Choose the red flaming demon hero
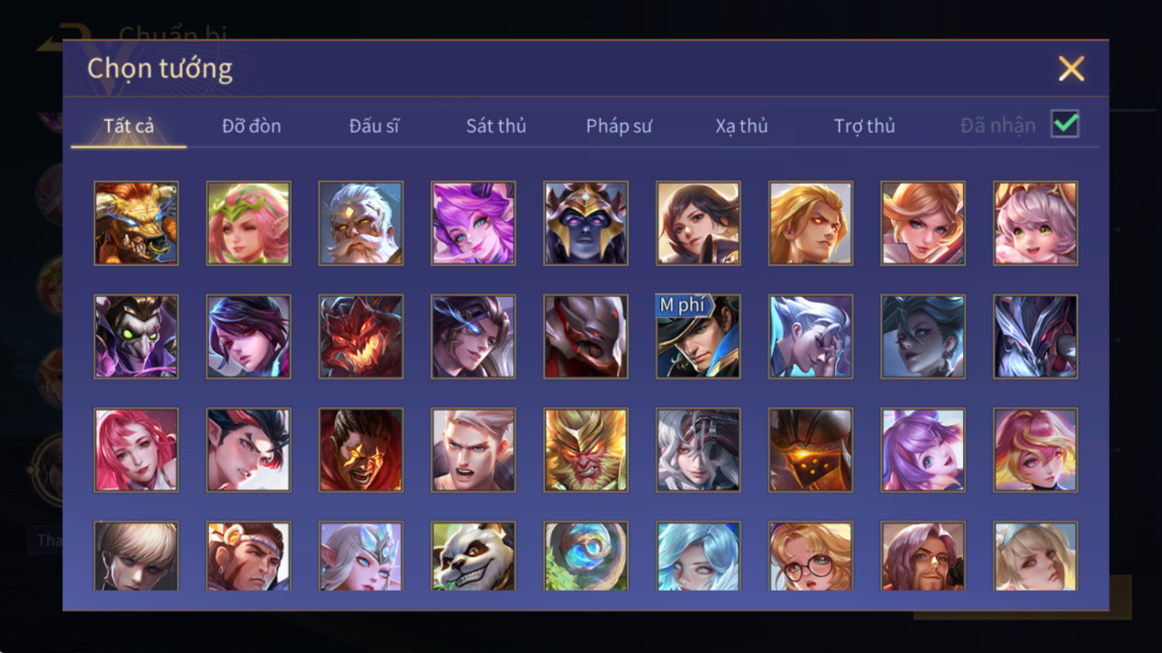Image resolution: width=1162 pixels, height=653 pixels. pyautogui.click(x=360, y=336)
